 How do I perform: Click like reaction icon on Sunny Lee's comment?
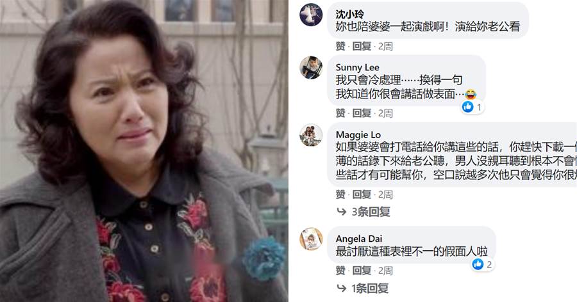[x=468, y=107]
